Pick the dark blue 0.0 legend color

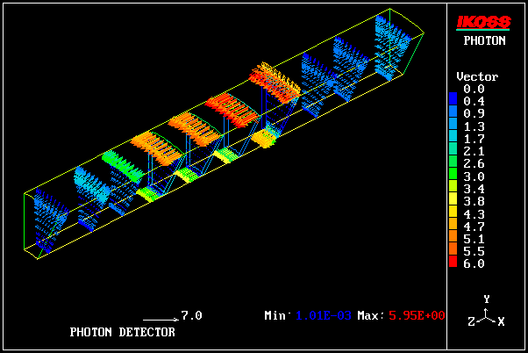[x=453, y=89]
